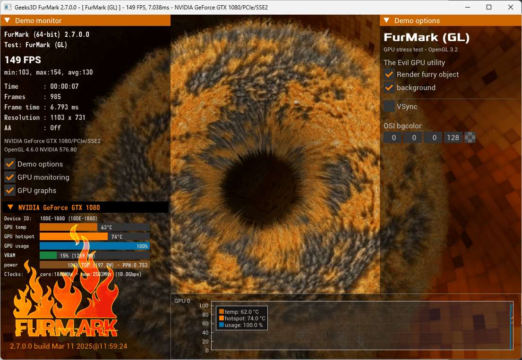This screenshot has height=360, width=522.
Task: Click the Frames 985 line
Action: (33, 97)
